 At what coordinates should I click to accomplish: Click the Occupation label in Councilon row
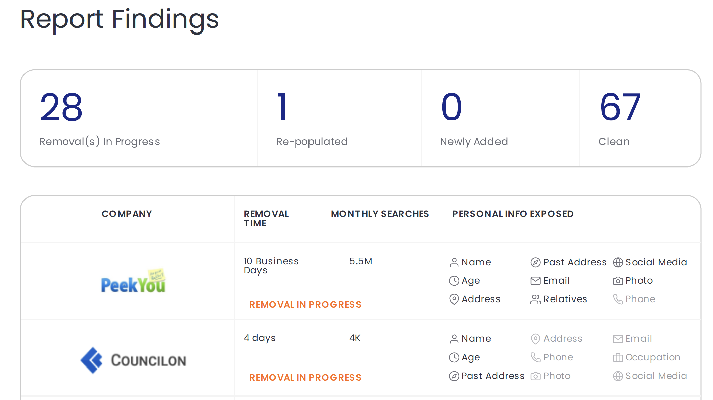pos(653,357)
